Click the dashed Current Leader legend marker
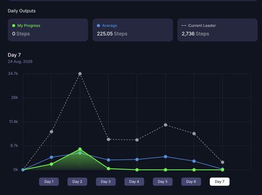Viewport: 262px width, 195px height. (184, 26)
